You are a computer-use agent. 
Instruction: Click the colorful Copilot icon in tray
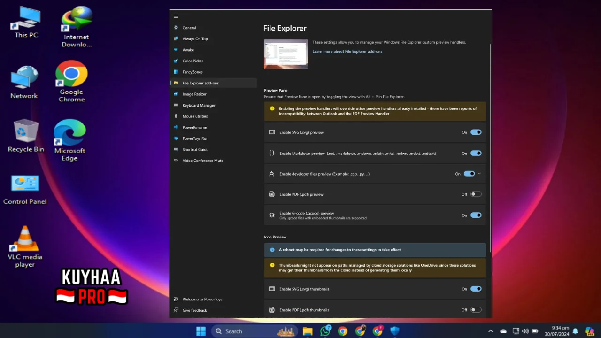tap(590, 331)
